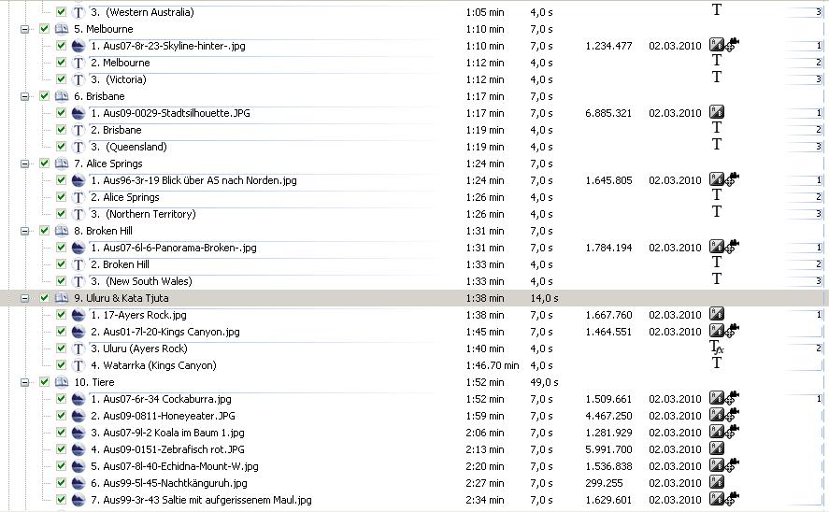
Task: Click the text icon next to (Queensland)
Action: click(x=79, y=147)
